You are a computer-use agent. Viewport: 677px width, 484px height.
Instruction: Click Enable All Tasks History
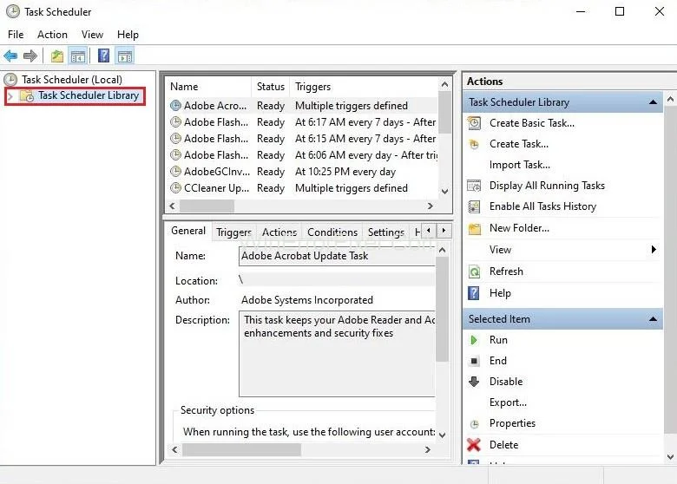click(x=542, y=206)
